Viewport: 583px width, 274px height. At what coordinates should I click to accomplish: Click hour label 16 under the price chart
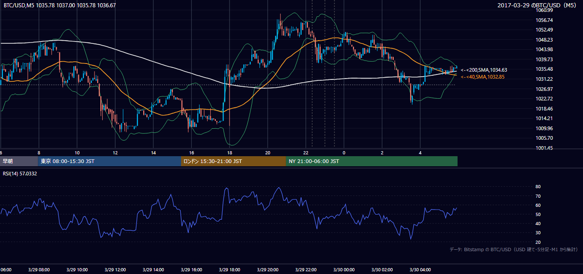tap(192, 153)
